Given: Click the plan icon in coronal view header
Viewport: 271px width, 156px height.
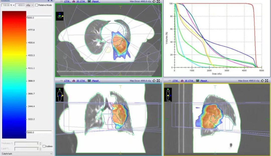Looking at the screenshot, I should (89, 81).
